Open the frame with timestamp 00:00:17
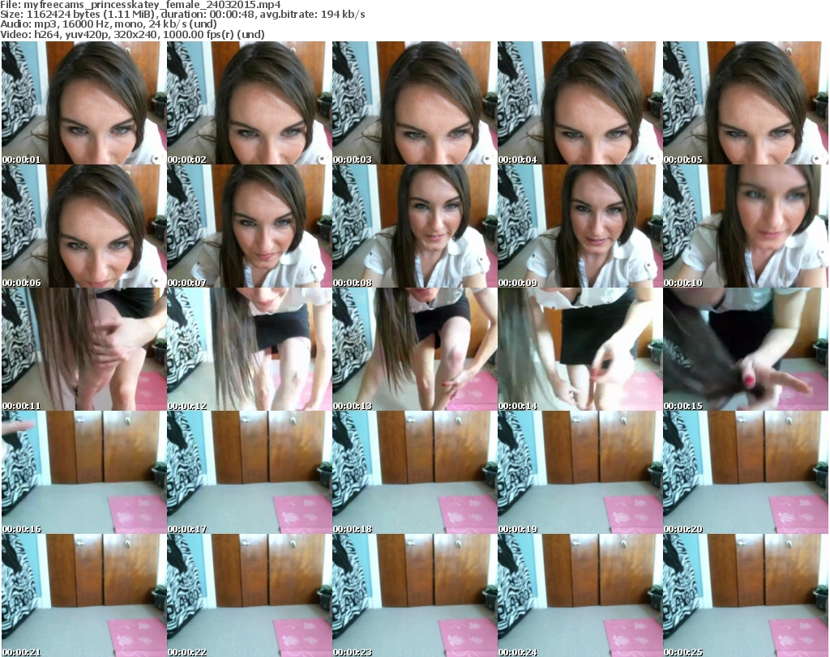This screenshot has width=830, height=657. click(x=250, y=472)
